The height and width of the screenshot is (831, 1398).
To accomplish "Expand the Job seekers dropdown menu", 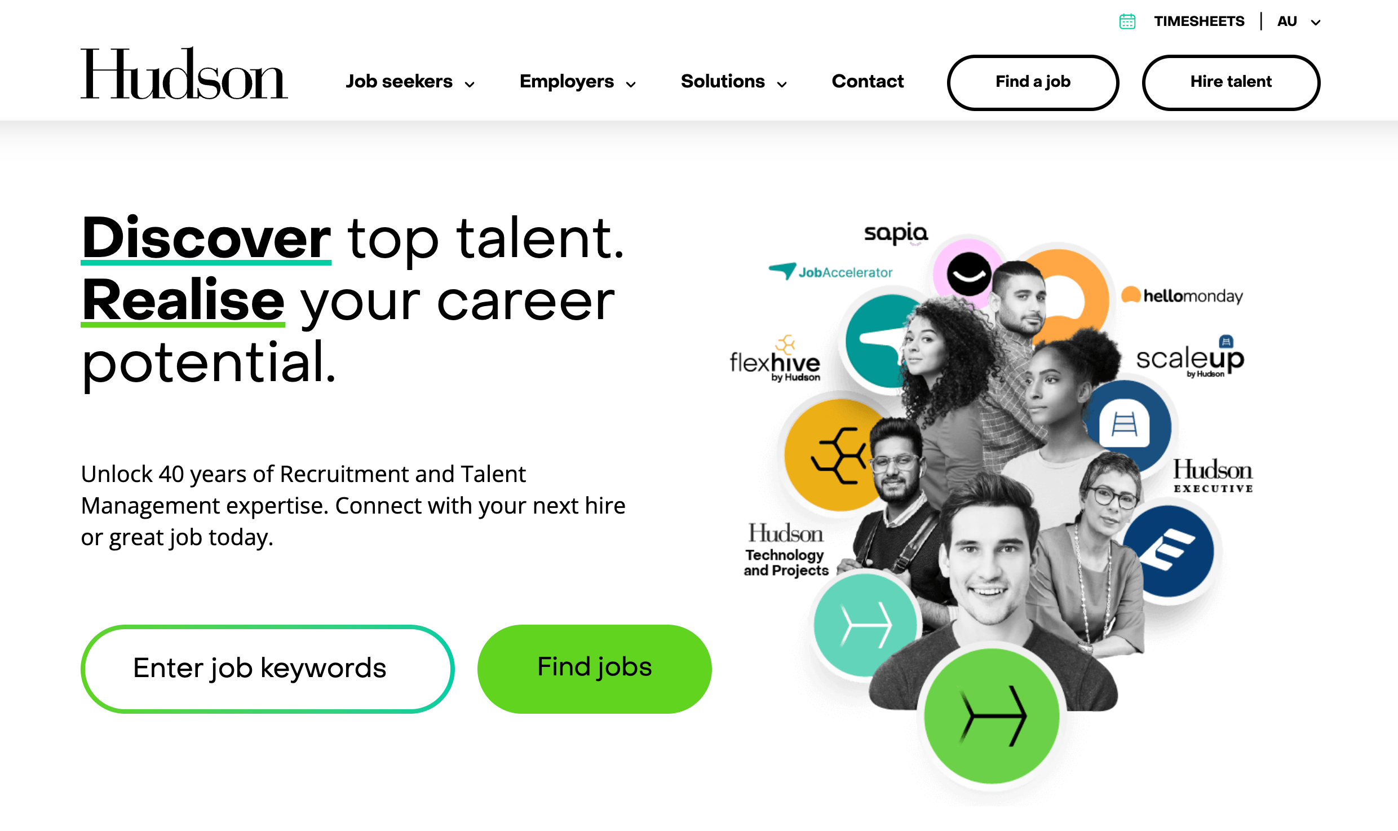I will [410, 82].
